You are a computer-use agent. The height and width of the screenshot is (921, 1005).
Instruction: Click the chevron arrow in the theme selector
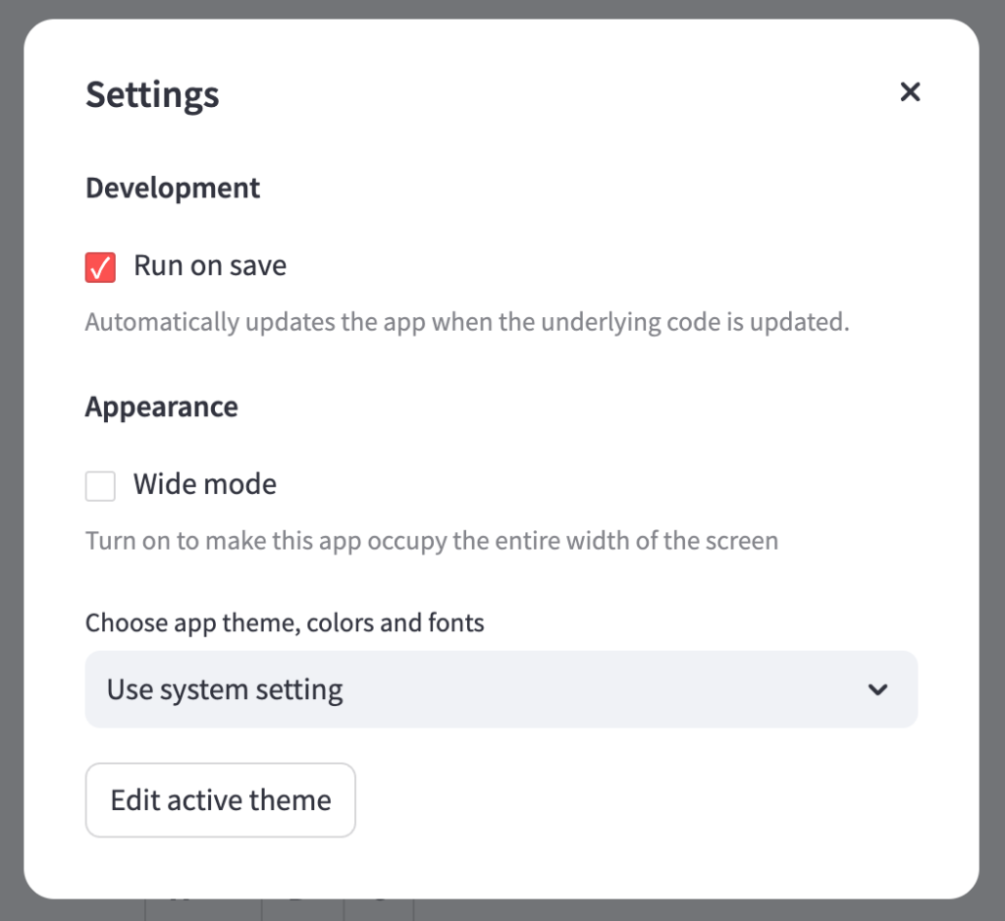[877, 689]
